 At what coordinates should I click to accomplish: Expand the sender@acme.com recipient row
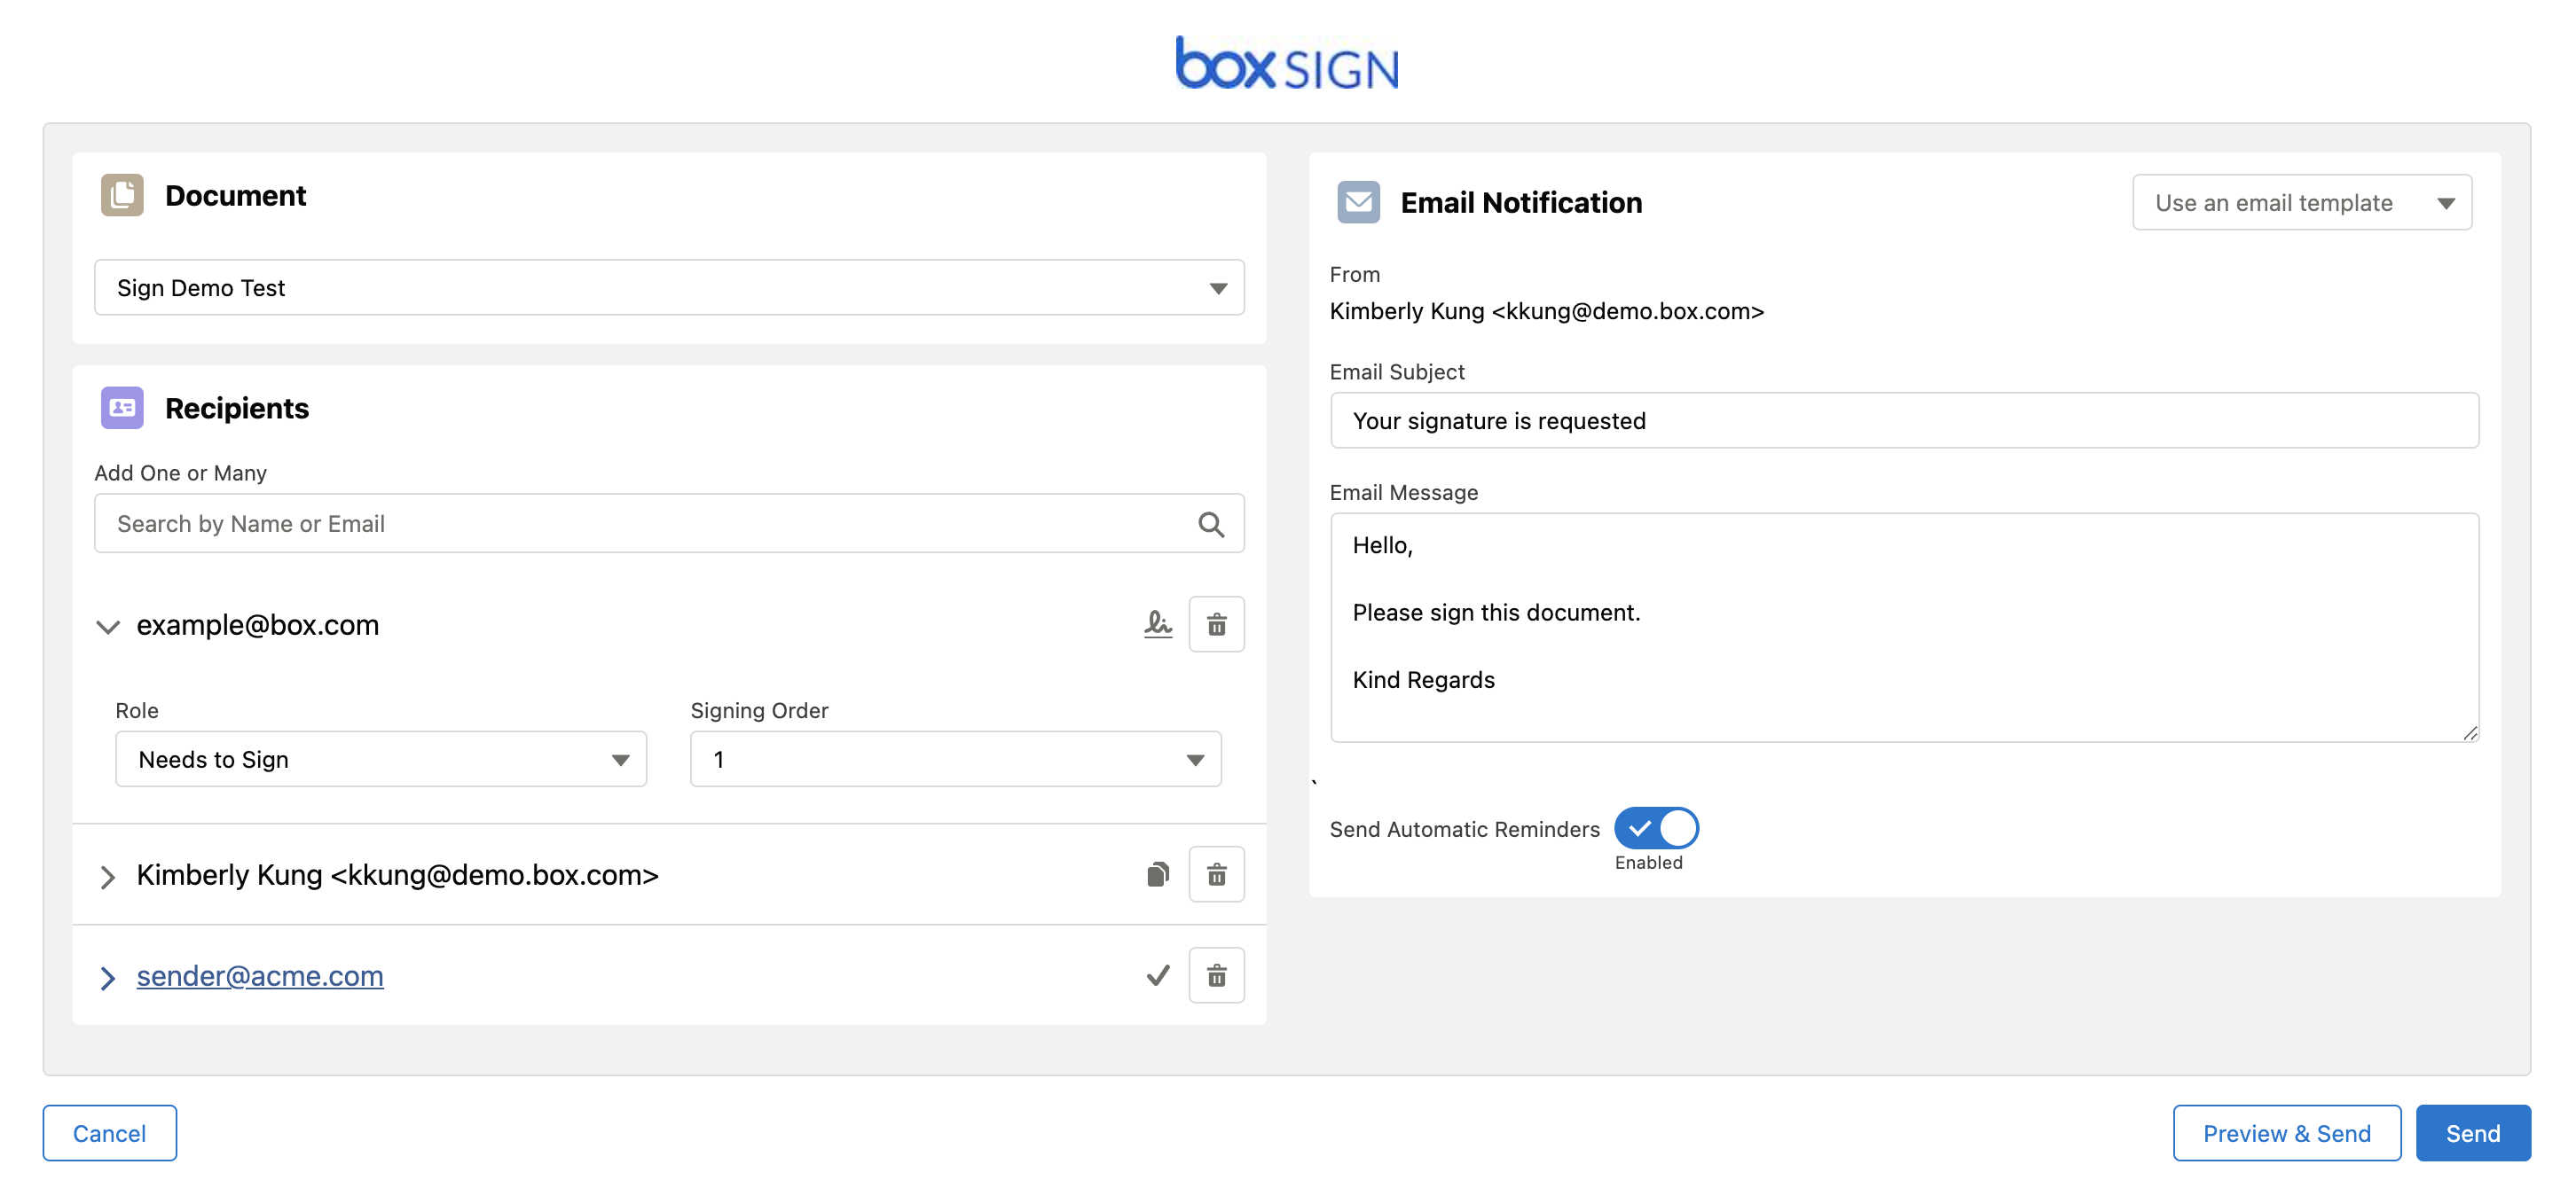pos(108,977)
